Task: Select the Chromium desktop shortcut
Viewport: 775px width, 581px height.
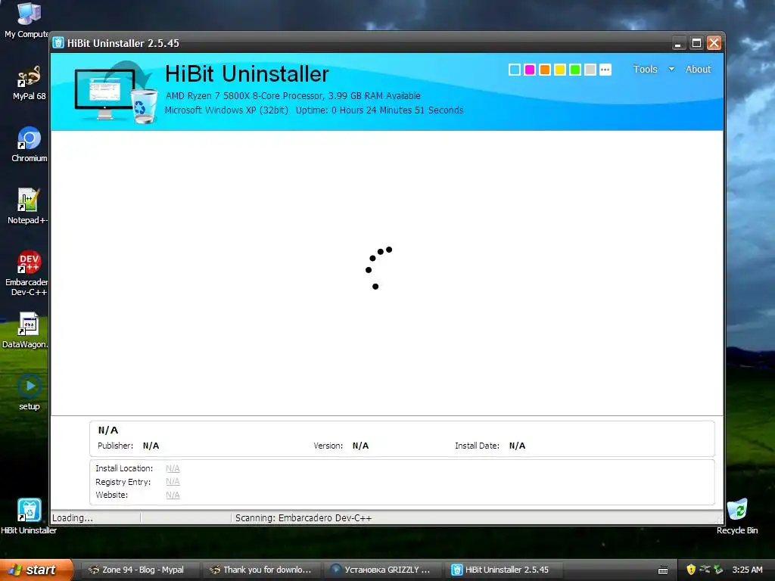Action: pos(30,144)
